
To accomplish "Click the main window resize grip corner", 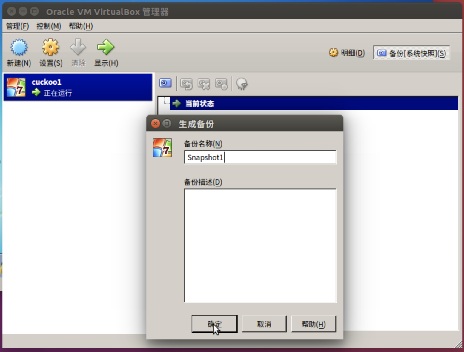I will 459,345.
